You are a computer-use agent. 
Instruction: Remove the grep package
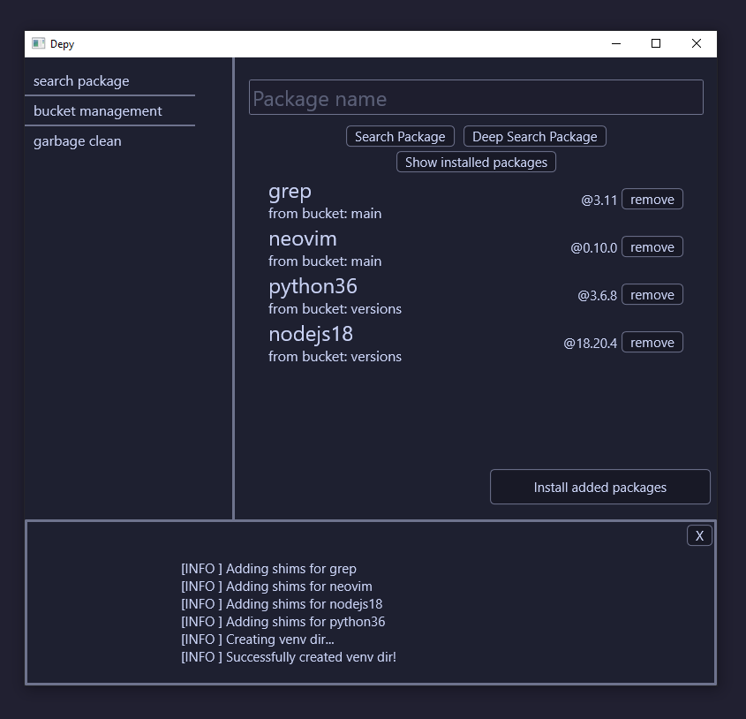(x=652, y=200)
